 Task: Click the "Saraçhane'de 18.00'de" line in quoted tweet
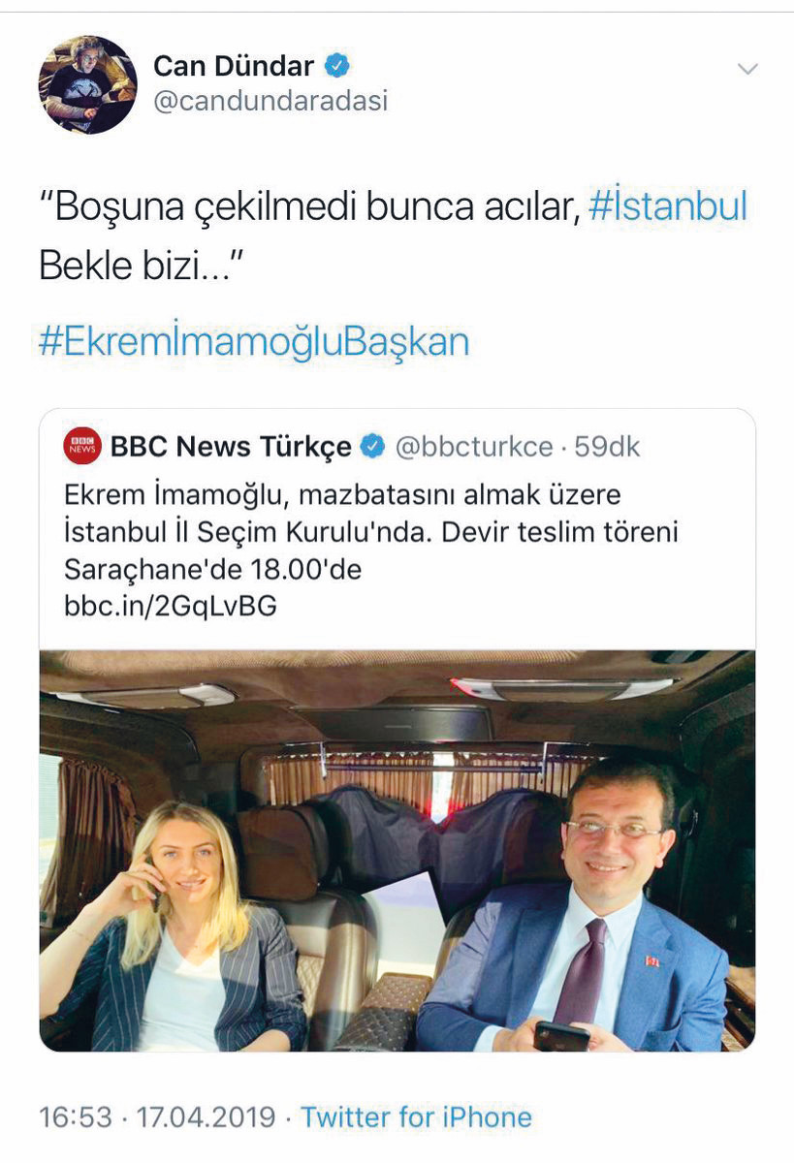212,569
